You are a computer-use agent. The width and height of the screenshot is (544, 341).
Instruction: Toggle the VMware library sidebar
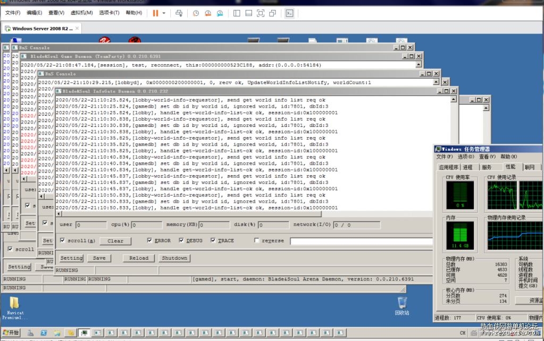tap(237, 13)
